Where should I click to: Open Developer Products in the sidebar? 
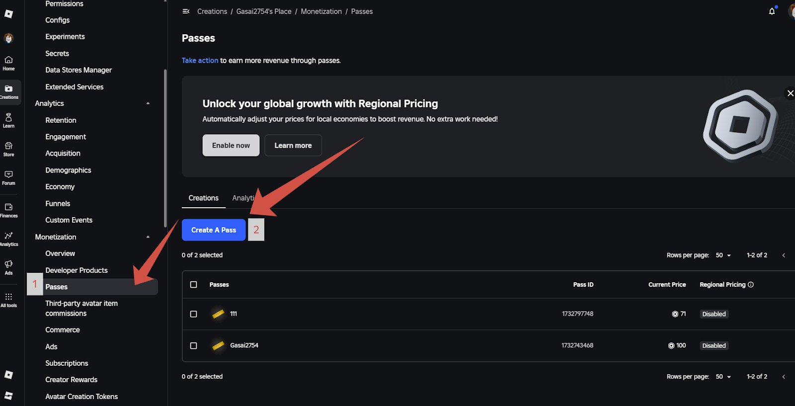pos(77,270)
